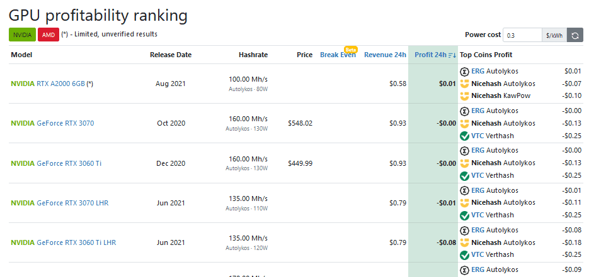Screen dimensions: 589x277
Task: Click Nicehash Autolykos icon in RTX 3070 row
Action: coord(465,123)
